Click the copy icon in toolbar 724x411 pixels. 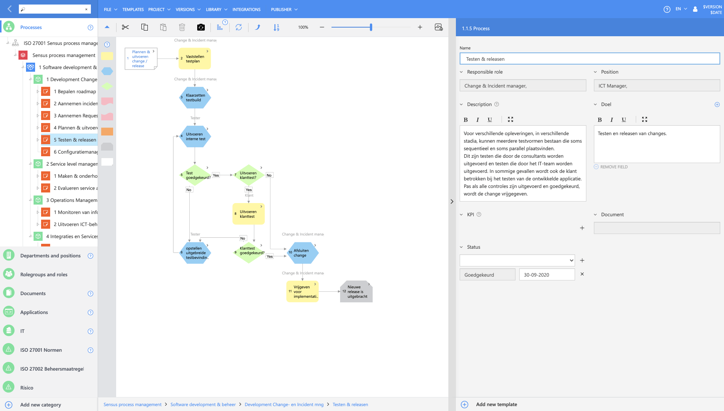pos(144,27)
